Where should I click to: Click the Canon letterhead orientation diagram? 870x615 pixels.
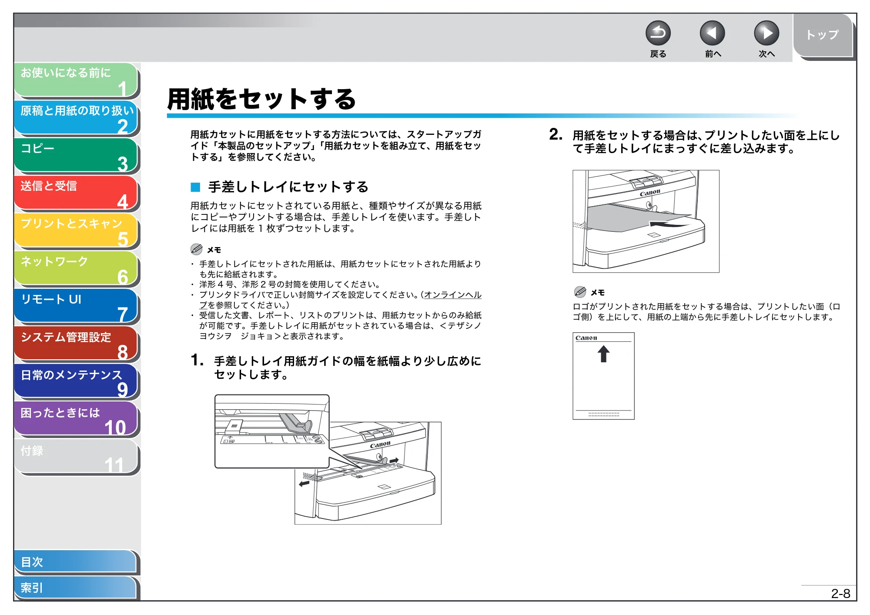pos(604,376)
